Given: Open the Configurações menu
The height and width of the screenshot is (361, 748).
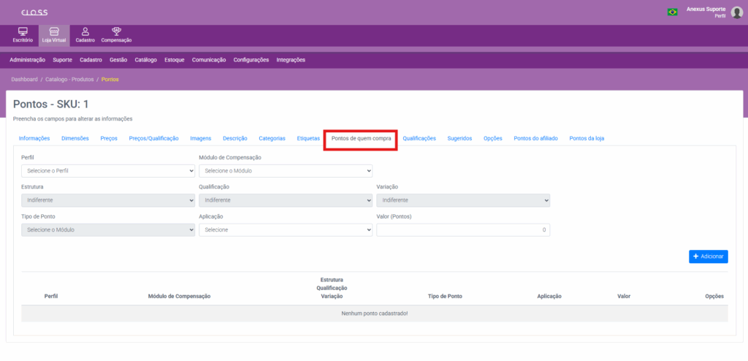Looking at the screenshot, I should point(251,60).
